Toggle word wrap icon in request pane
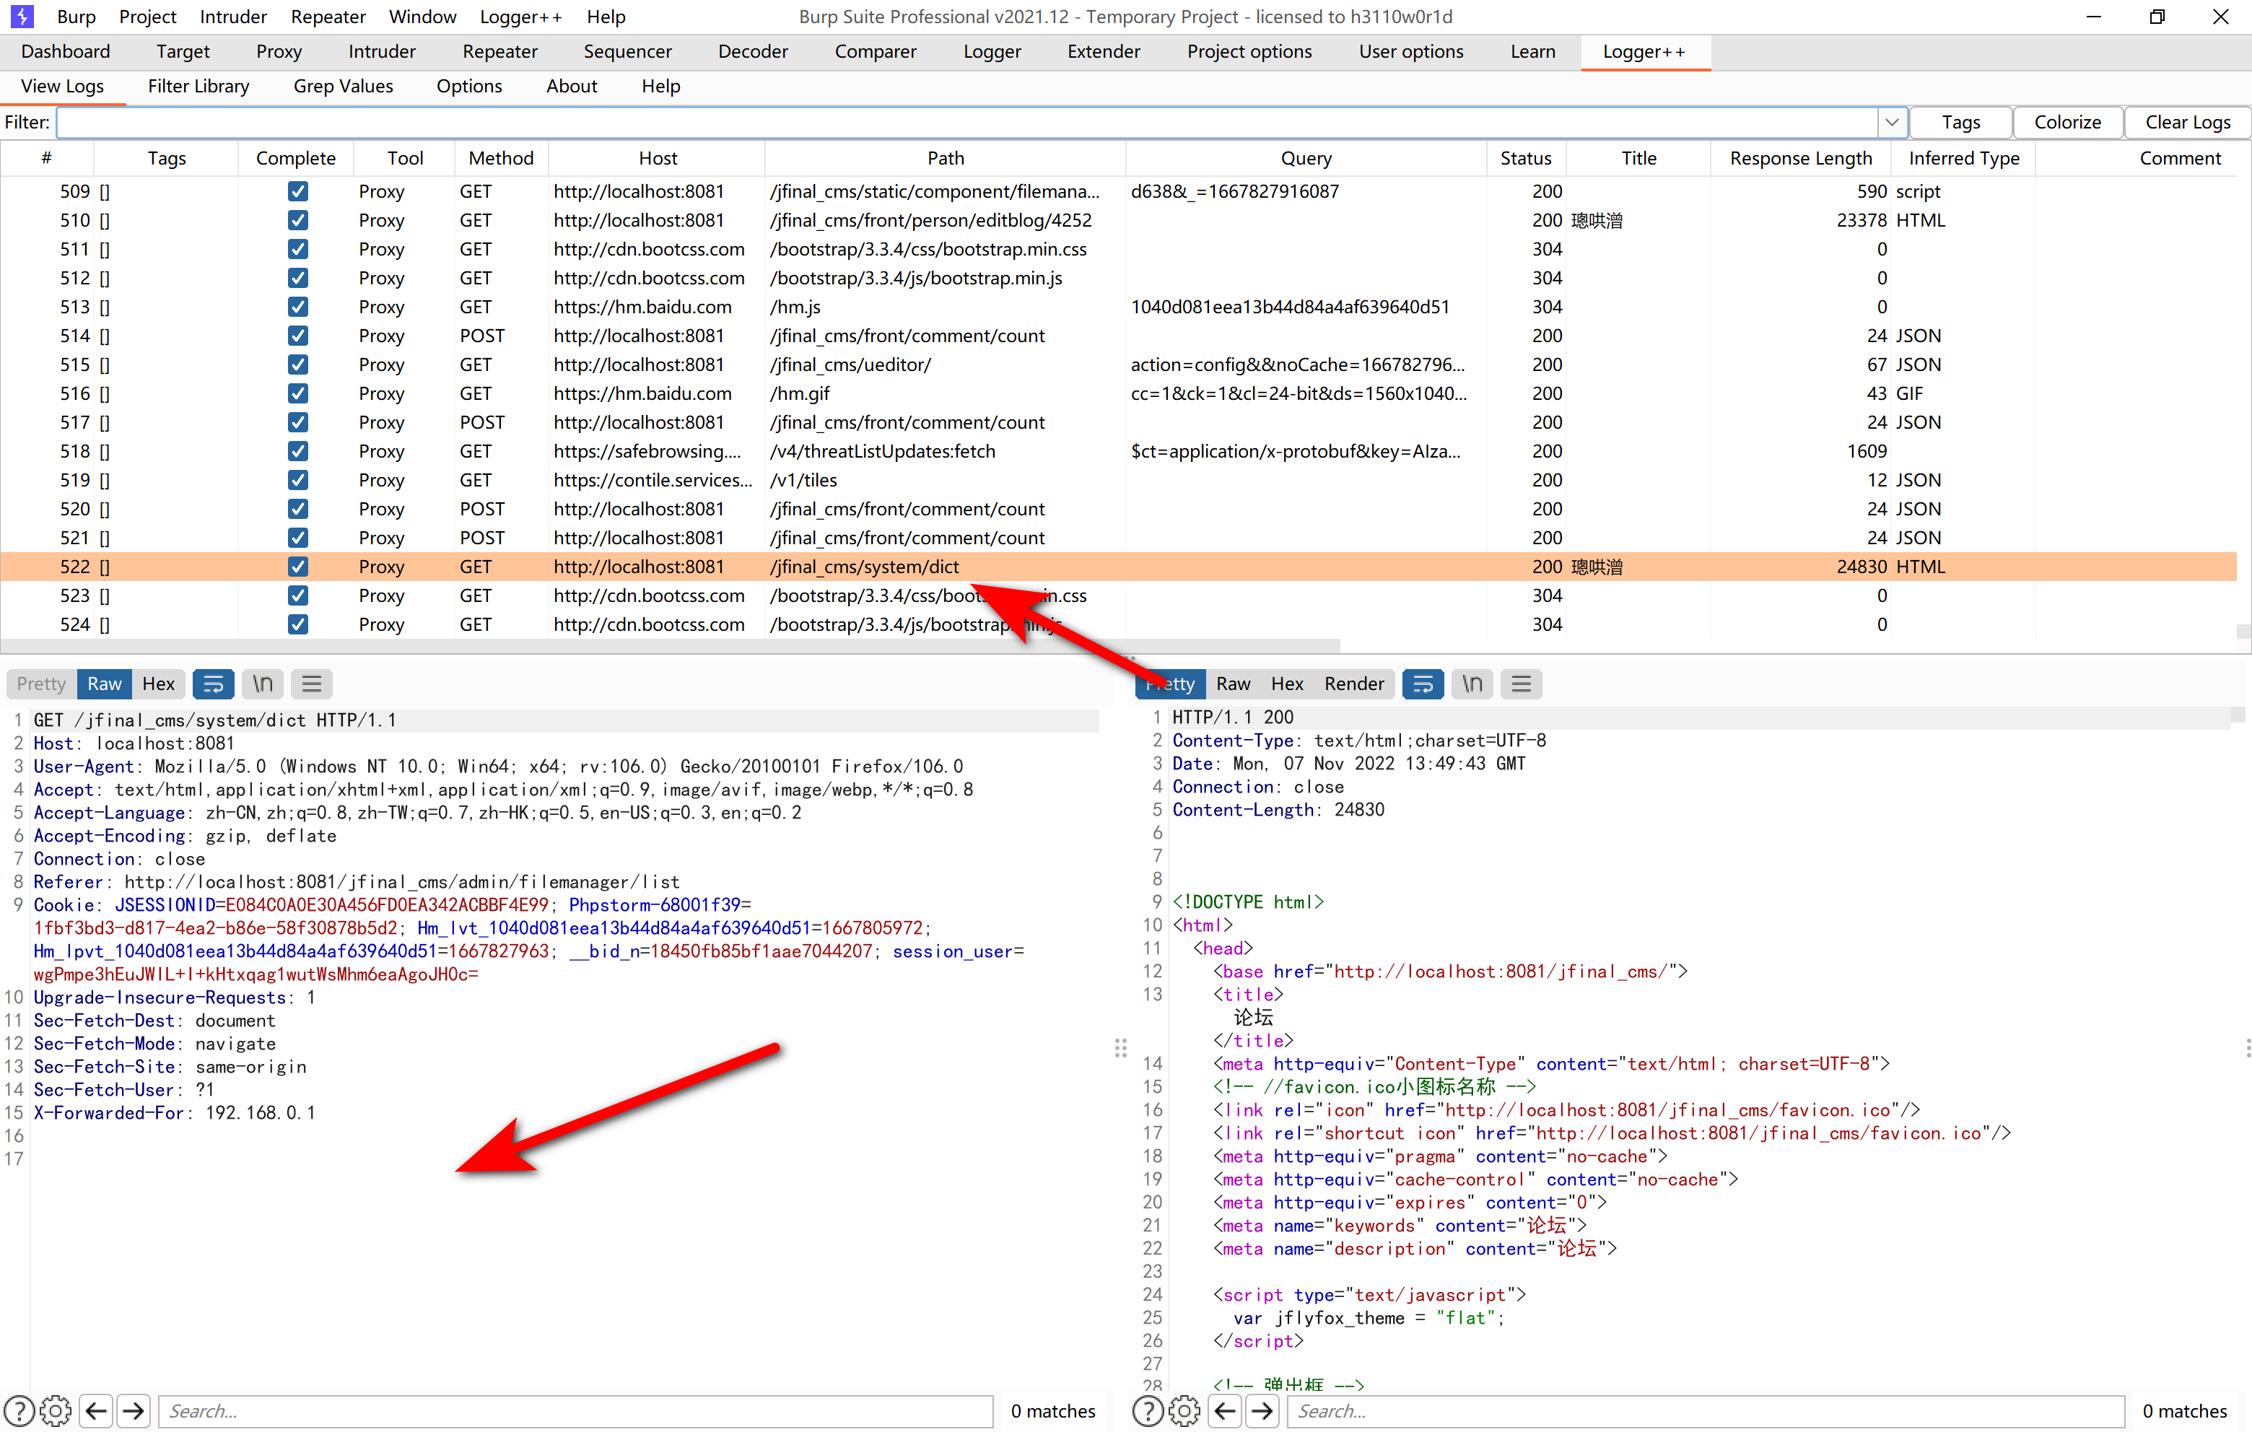 tap(213, 684)
